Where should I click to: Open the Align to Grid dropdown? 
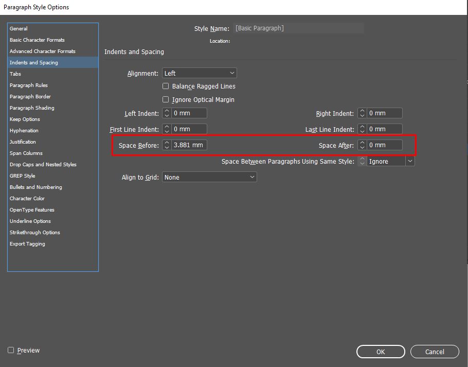click(x=209, y=178)
